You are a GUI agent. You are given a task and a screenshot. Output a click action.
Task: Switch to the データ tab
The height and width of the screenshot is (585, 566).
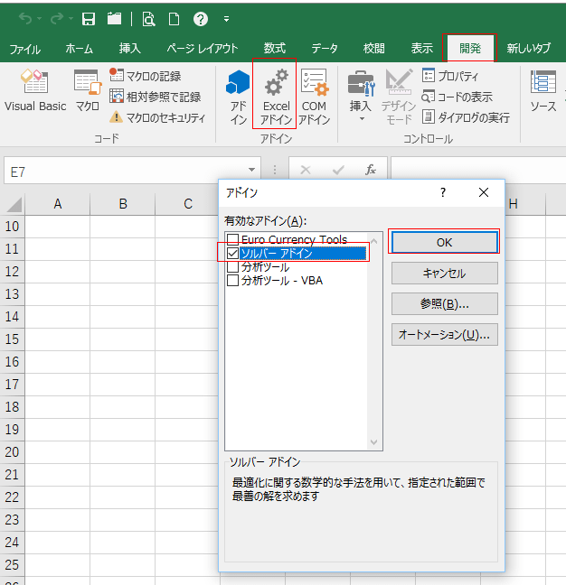pos(325,49)
